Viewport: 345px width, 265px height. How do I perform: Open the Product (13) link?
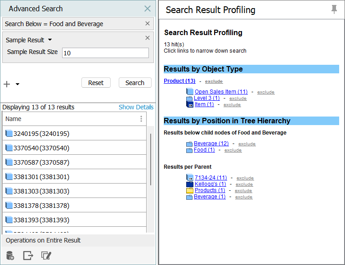tap(179, 81)
